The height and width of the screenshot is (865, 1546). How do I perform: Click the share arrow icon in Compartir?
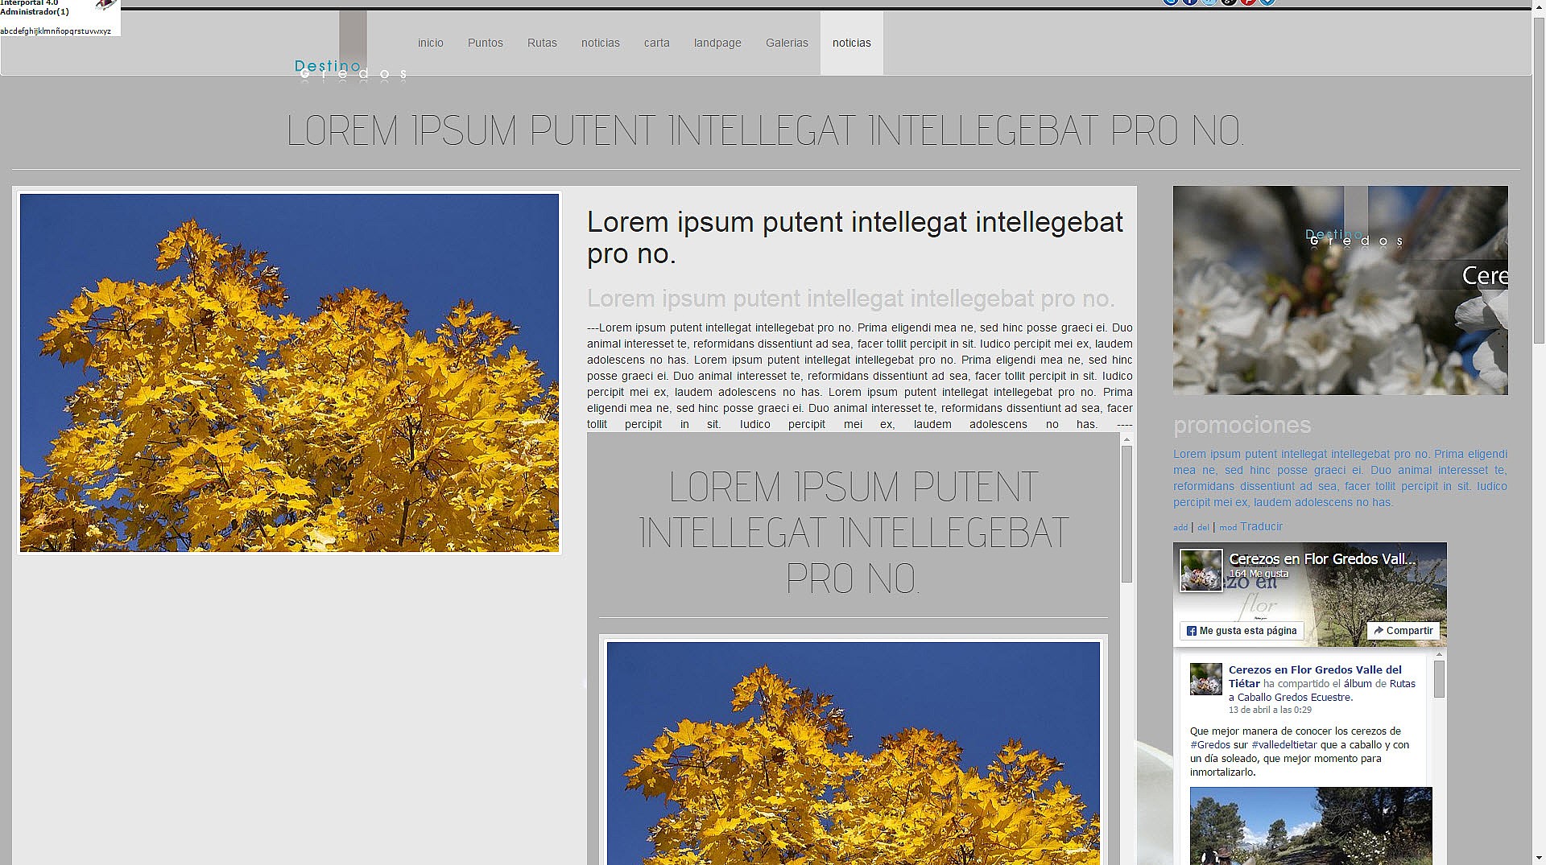[x=1379, y=631]
